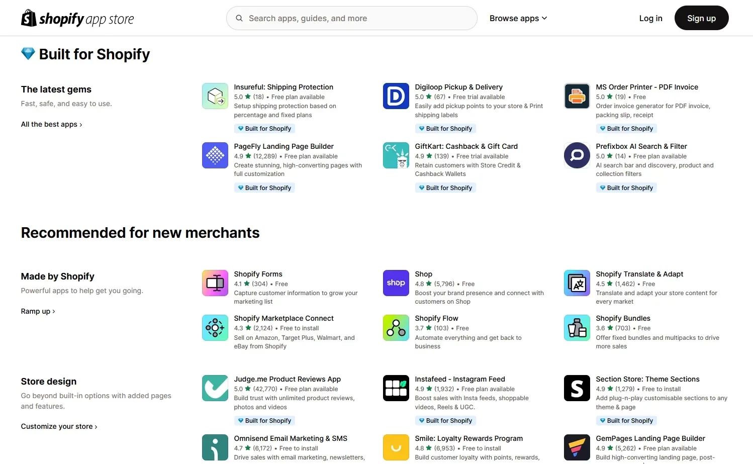Open Shopify Forms app icon
Viewport: 753px width, 464px height.
click(x=215, y=283)
